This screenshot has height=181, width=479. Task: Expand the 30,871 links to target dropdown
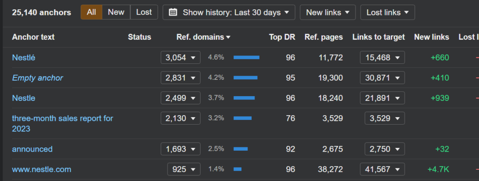pyautogui.click(x=383, y=78)
